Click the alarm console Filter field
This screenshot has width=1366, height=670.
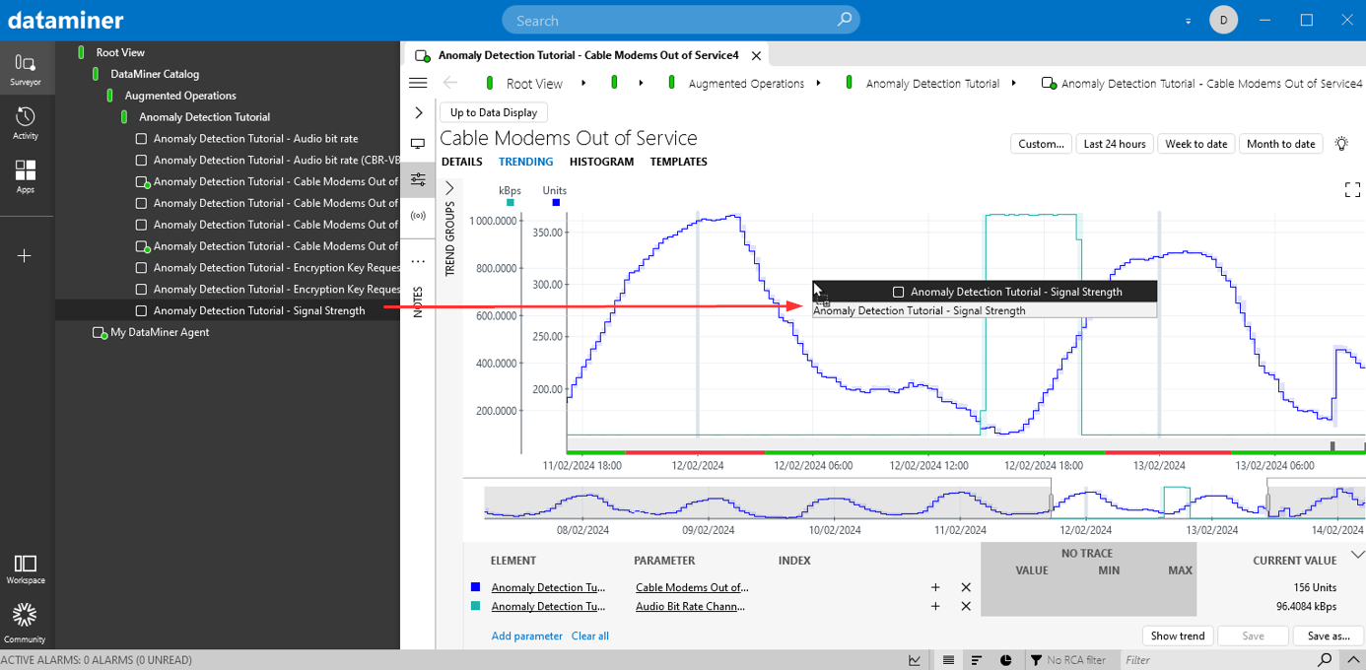1219,660
